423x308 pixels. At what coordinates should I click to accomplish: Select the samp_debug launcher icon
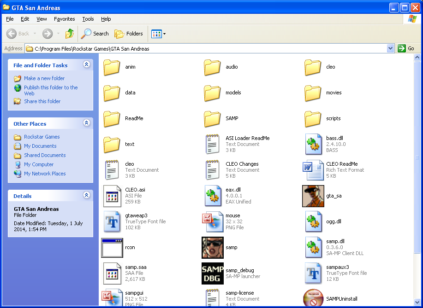(213, 273)
